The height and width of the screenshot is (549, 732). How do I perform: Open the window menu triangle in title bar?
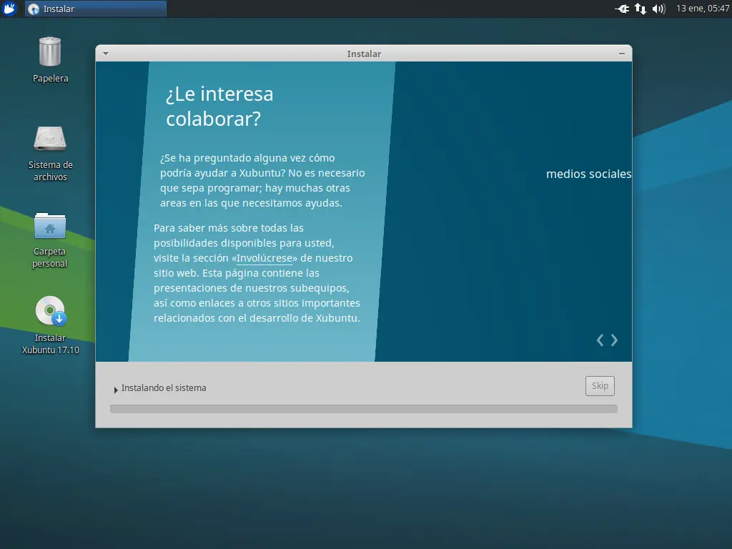point(106,54)
